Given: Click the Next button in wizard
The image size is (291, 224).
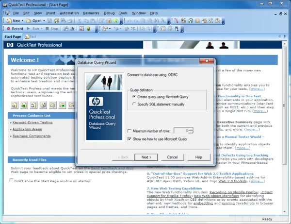Looking at the screenshot, I should coord(146,157).
